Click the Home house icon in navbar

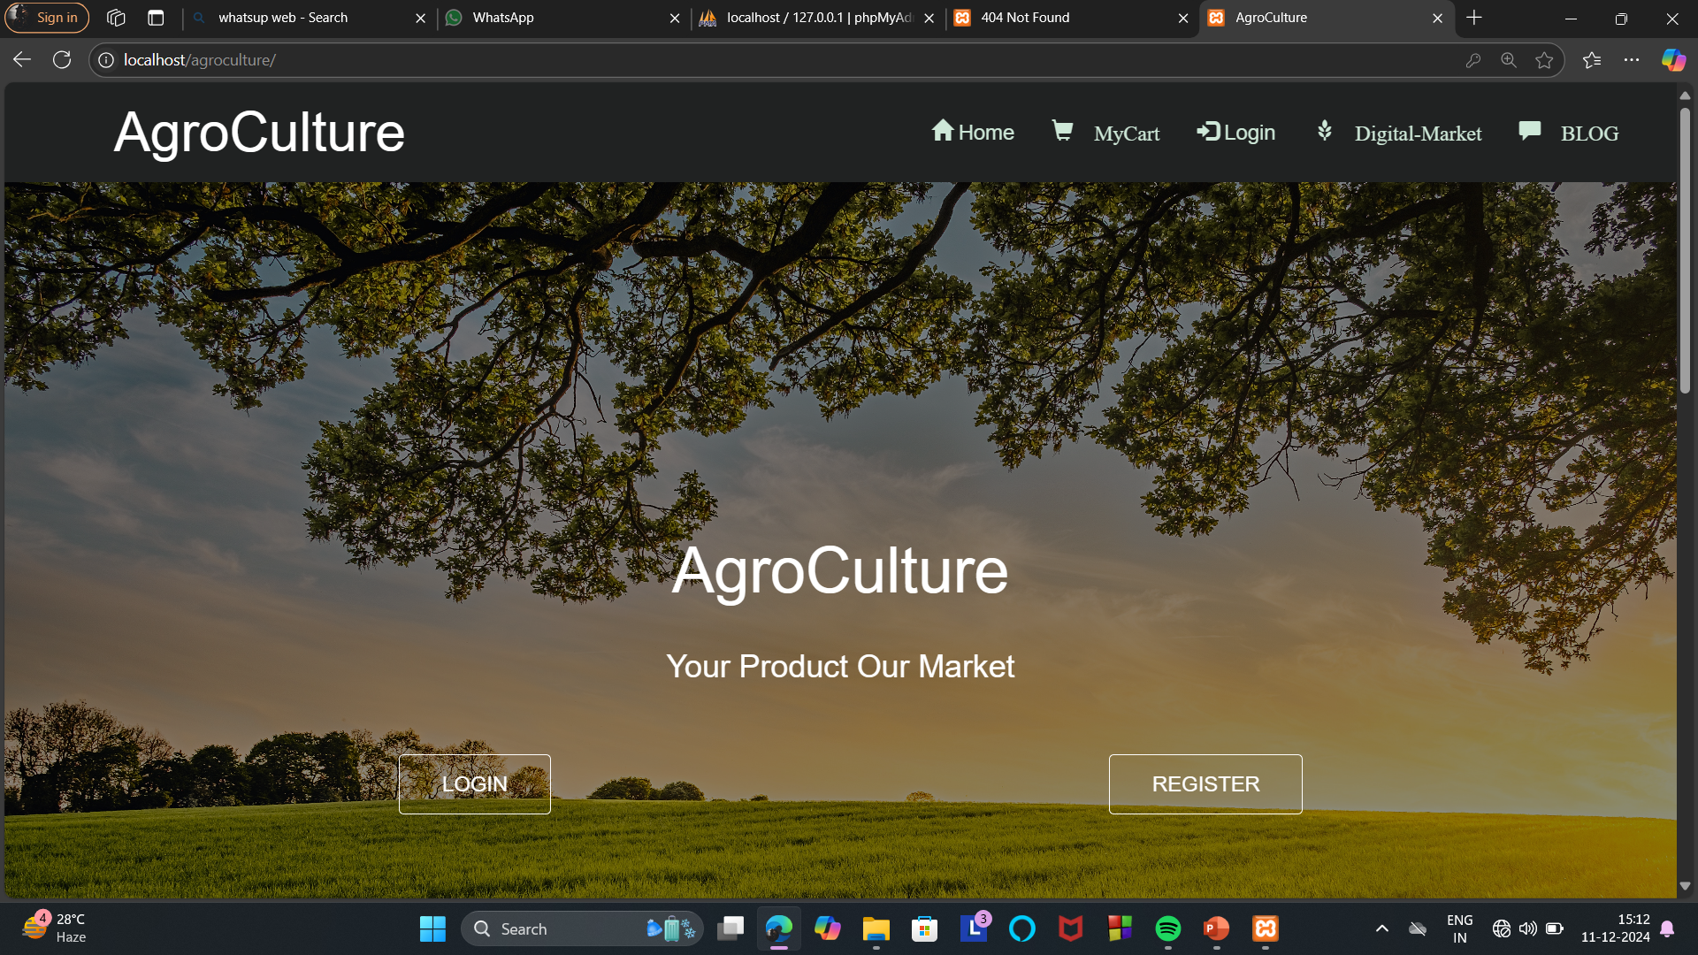942,131
